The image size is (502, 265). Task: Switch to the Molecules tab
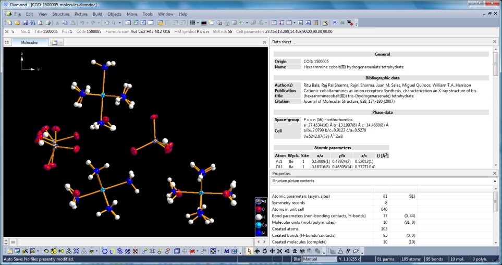click(29, 42)
